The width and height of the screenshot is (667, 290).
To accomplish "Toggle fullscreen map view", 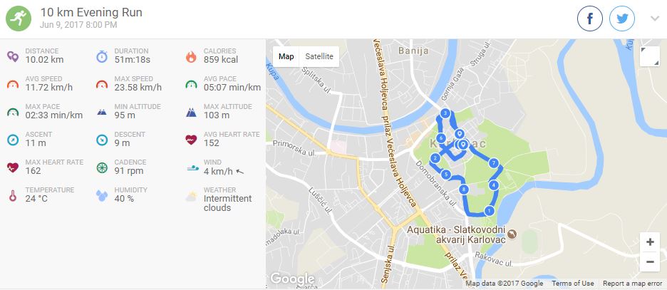I will pyautogui.click(x=650, y=56).
